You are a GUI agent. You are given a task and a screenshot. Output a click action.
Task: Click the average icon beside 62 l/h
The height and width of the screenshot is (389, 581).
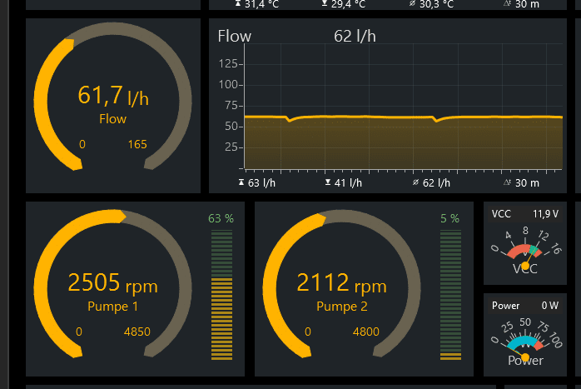click(x=415, y=182)
